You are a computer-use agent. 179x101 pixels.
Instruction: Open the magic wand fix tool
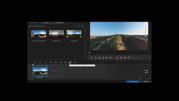(x=60, y=62)
